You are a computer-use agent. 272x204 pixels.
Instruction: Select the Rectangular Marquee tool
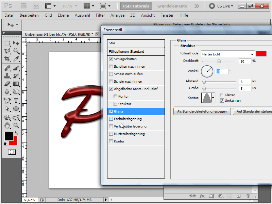[x=7, y=43]
